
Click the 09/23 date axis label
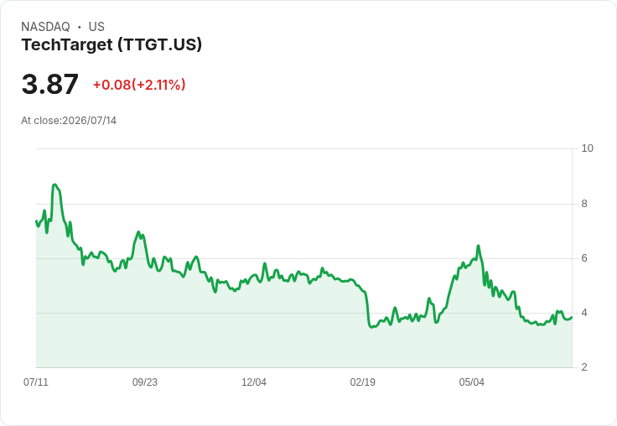[145, 382]
